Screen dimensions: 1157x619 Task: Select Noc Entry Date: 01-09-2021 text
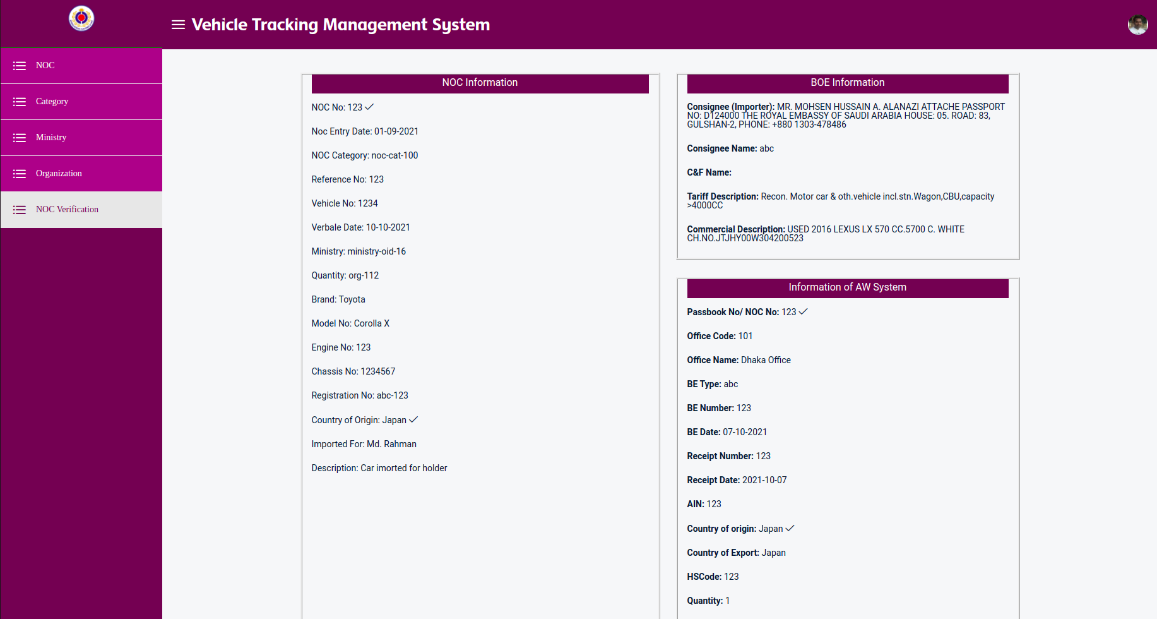[x=365, y=131]
